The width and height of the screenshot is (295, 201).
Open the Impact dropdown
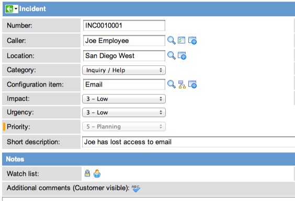124,99
